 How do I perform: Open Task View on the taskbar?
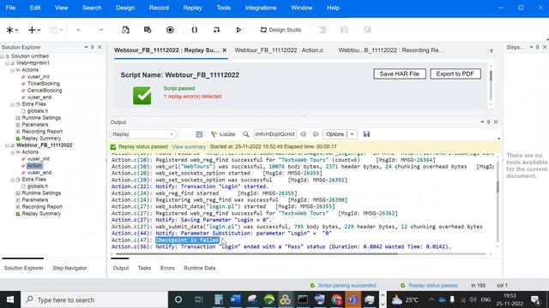[x=198, y=299]
